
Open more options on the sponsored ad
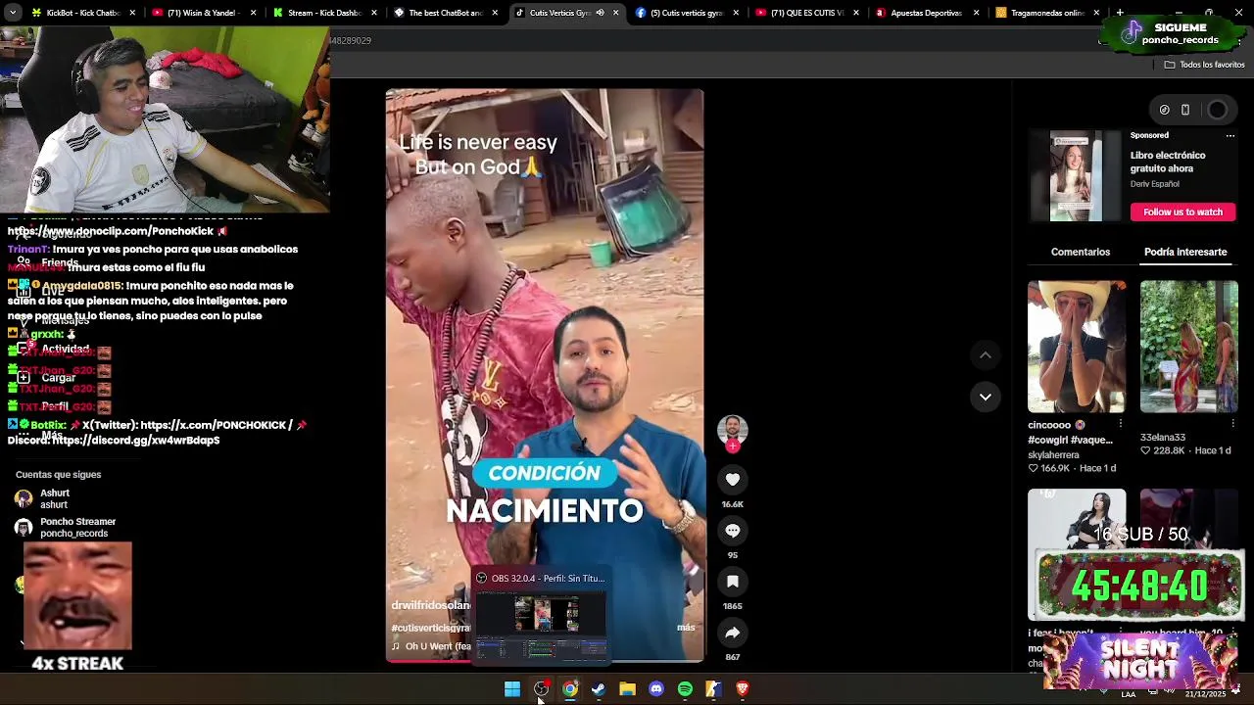coord(1230,136)
